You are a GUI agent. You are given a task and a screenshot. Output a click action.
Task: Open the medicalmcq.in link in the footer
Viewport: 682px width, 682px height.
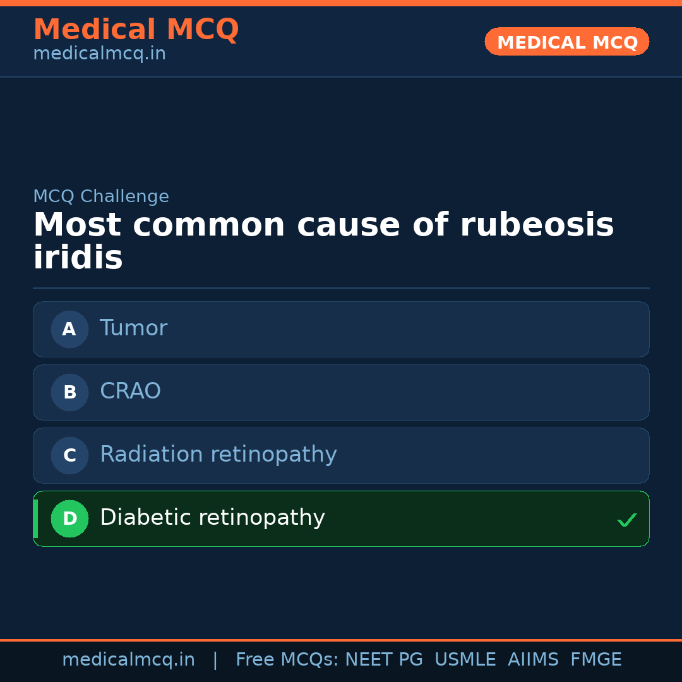(x=128, y=660)
